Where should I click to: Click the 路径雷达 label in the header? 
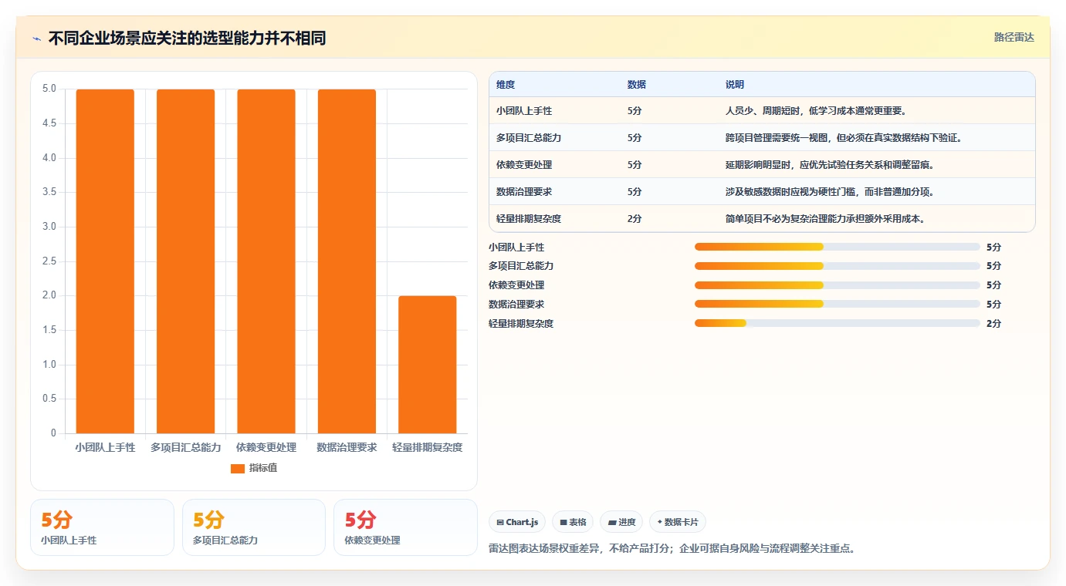click(1014, 37)
